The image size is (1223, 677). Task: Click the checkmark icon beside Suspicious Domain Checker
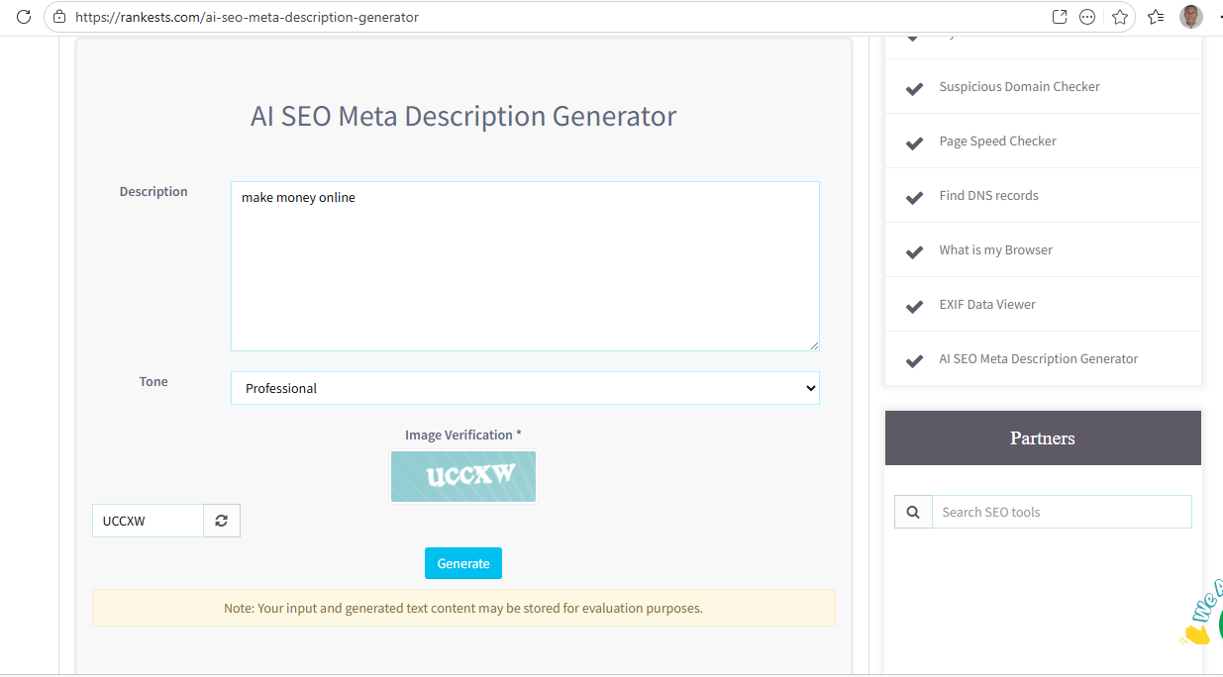point(915,88)
